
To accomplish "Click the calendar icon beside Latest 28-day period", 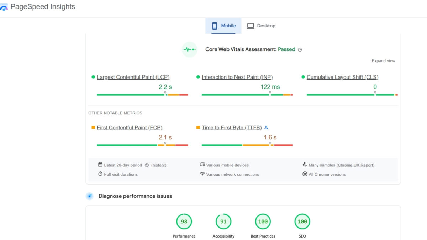I will click(x=100, y=165).
